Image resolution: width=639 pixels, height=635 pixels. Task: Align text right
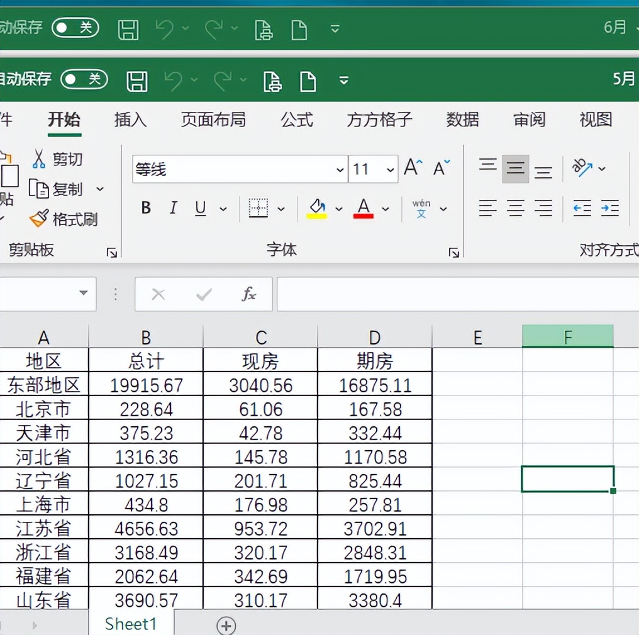click(x=543, y=208)
